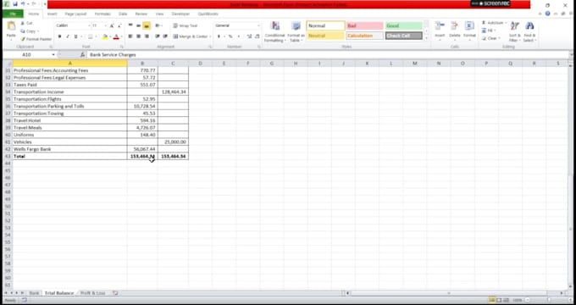Apply the red Font Color swatch
This screenshot has height=305, width=576.
point(116,36)
